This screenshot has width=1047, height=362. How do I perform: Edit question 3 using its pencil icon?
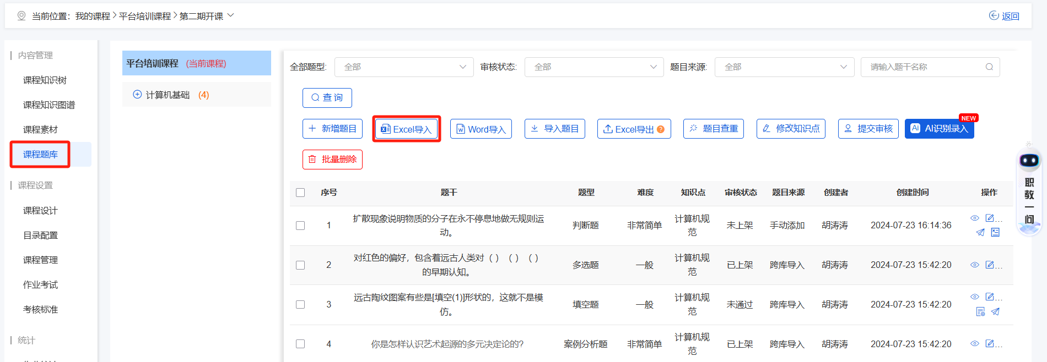coord(990,297)
